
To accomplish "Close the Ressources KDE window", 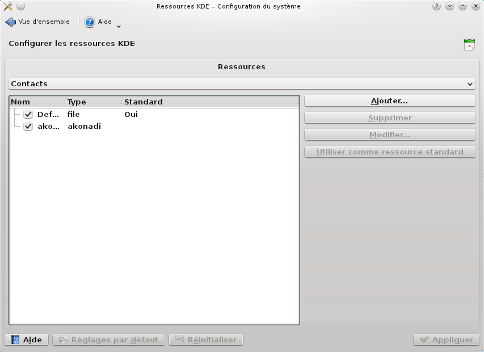I will 475,6.
